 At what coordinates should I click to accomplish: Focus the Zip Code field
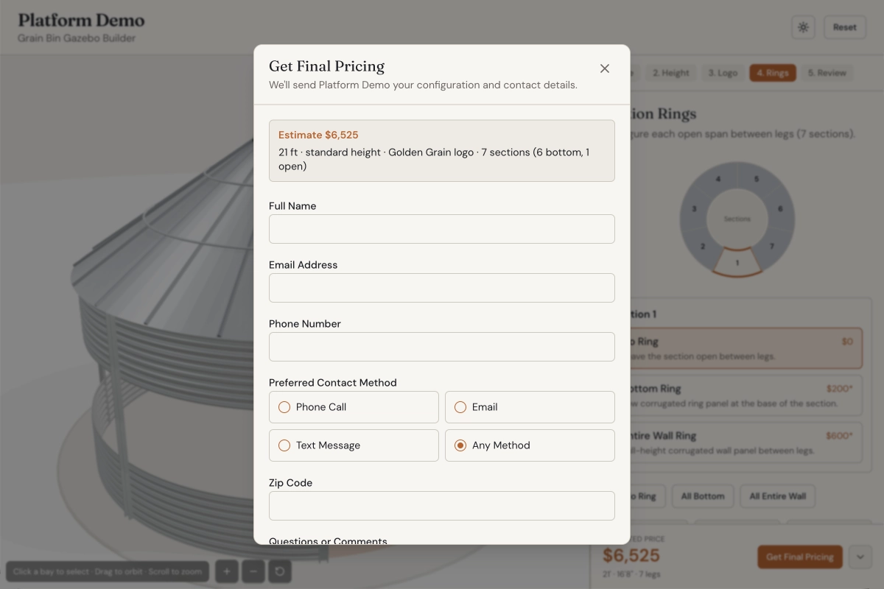click(x=442, y=506)
